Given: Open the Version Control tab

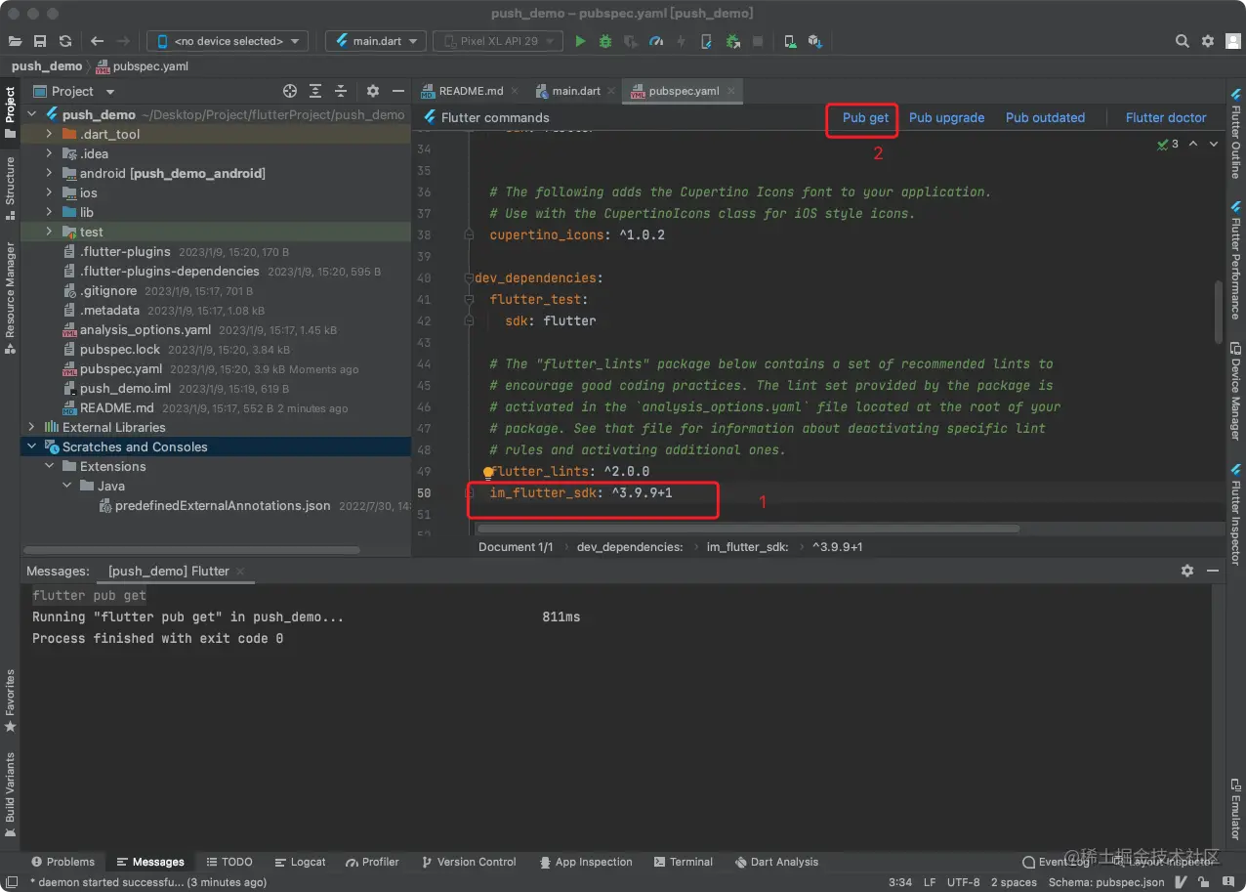Looking at the screenshot, I should click(469, 862).
